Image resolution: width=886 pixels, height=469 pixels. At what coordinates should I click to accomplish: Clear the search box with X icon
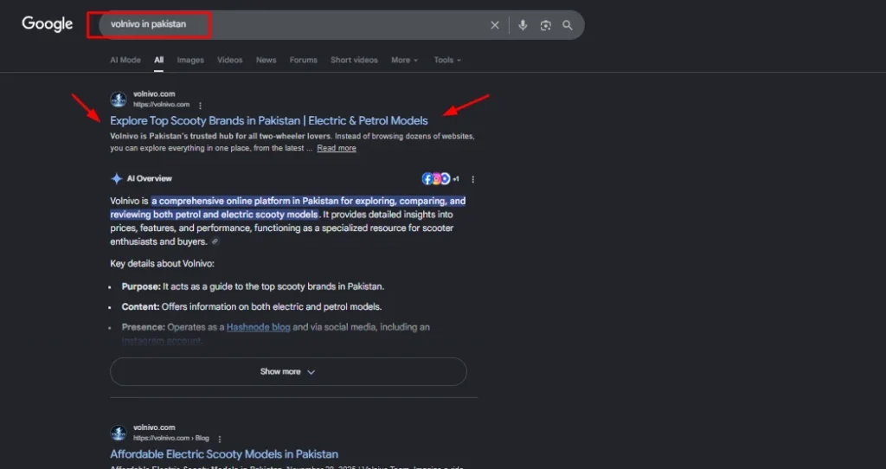coord(495,25)
